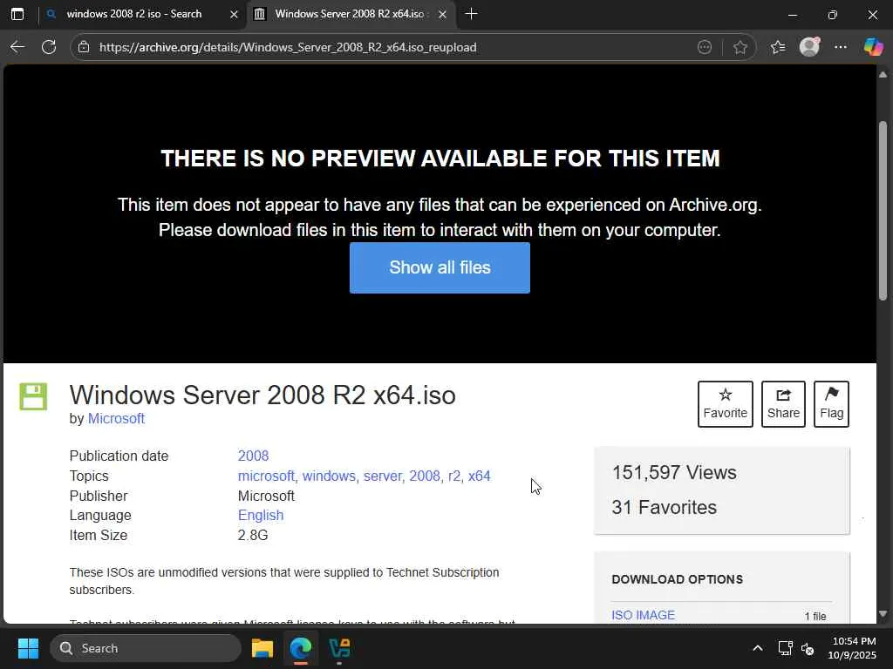Image resolution: width=893 pixels, height=669 pixels.
Task: Open the VMware Workstation taskbar icon
Action: pyautogui.click(x=339, y=648)
